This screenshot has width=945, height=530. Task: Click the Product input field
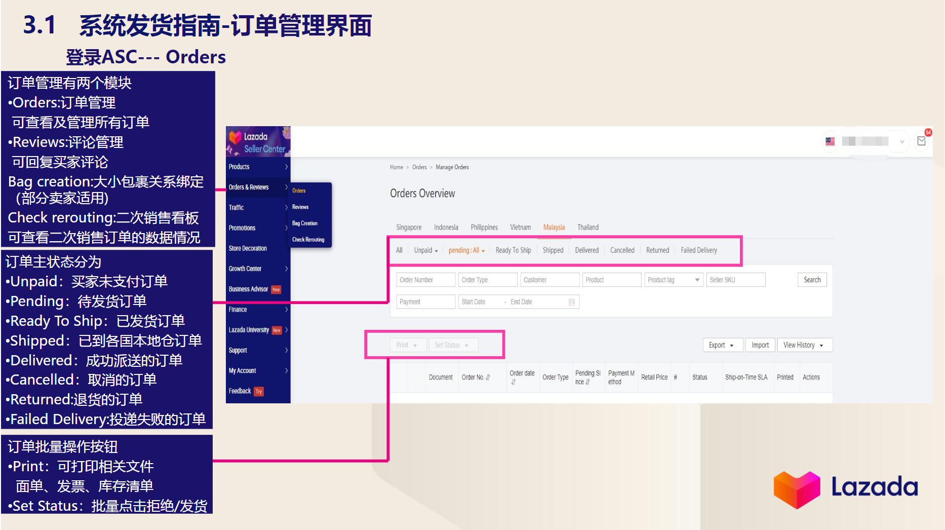pyautogui.click(x=612, y=280)
